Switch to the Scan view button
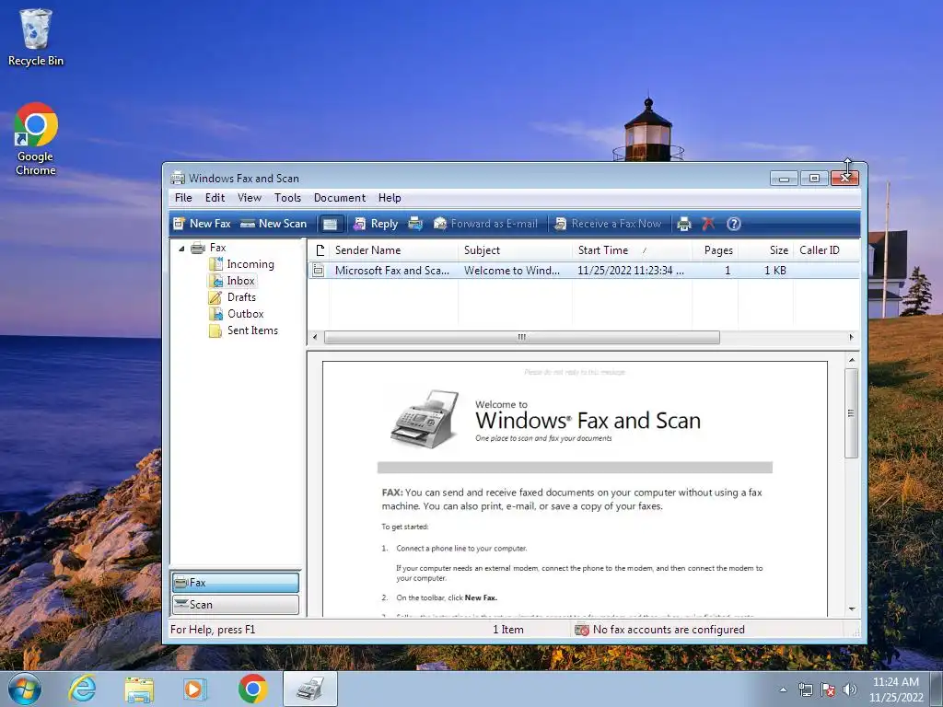 click(x=235, y=604)
